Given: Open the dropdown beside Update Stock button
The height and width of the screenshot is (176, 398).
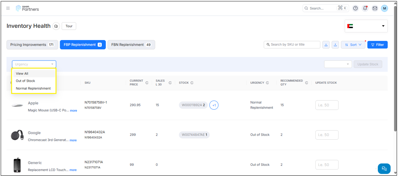Looking at the screenshot, I should point(338,64).
